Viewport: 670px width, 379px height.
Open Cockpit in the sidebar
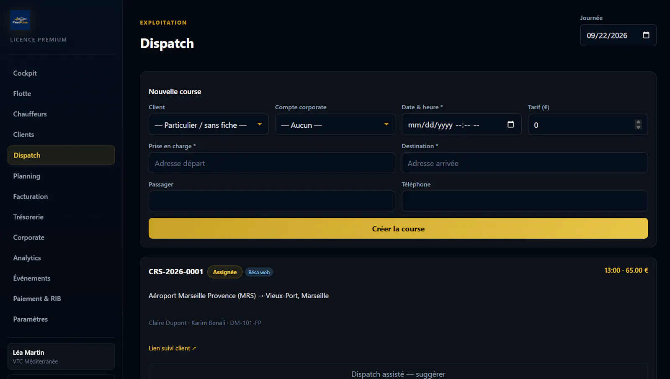tap(61, 73)
